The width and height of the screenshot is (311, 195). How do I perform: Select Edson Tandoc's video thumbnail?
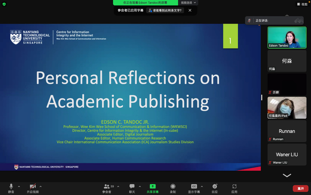pos(286,37)
